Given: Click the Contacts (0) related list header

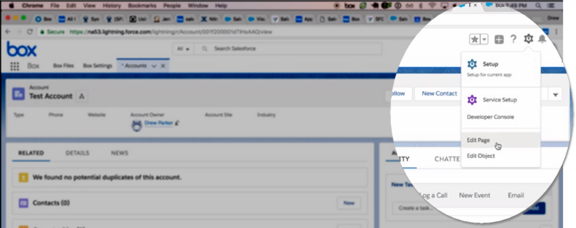Looking at the screenshot, I should point(51,203).
